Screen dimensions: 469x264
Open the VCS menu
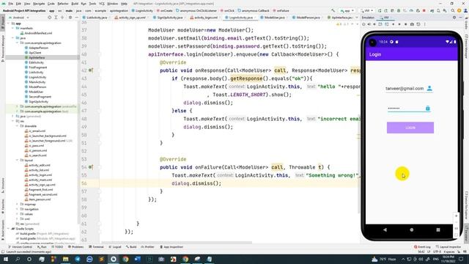pyautogui.click(x=102, y=4)
